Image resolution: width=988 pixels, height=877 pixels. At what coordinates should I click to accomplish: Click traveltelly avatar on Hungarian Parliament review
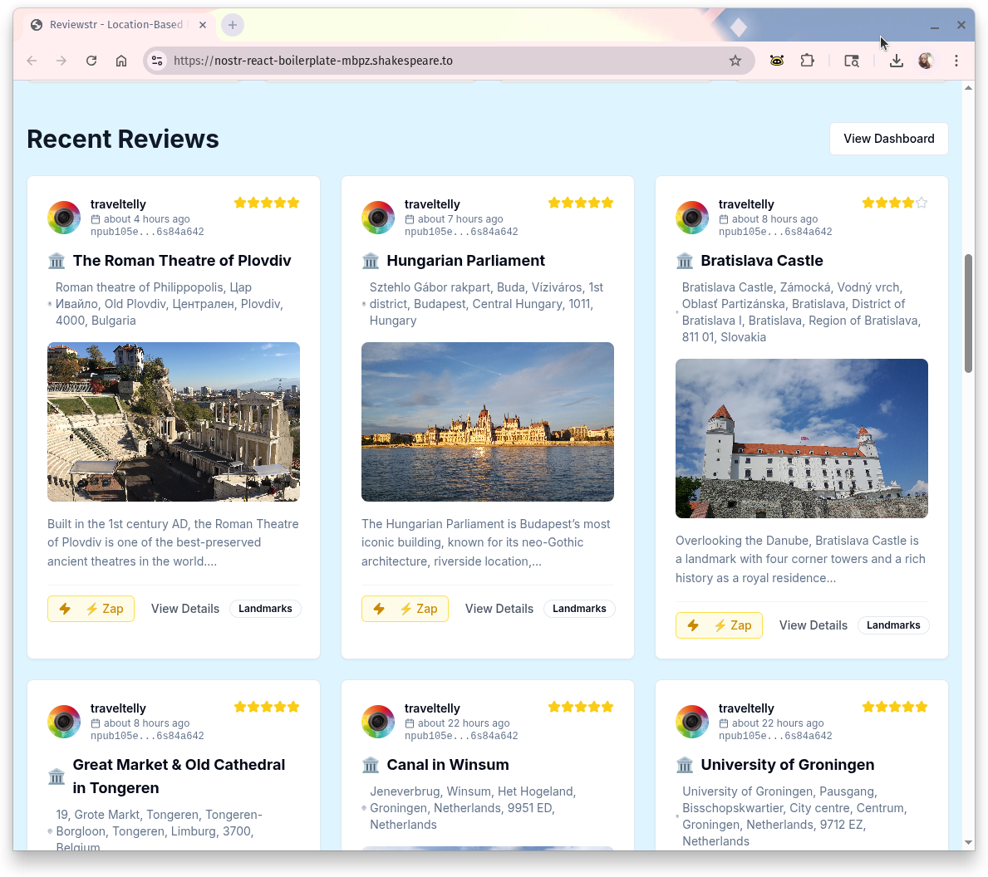point(378,218)
